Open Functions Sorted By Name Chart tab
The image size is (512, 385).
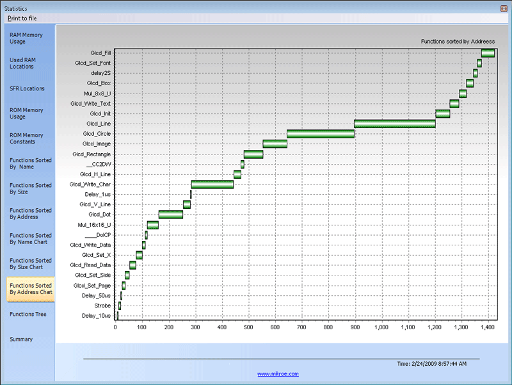(x=30, y=238)
